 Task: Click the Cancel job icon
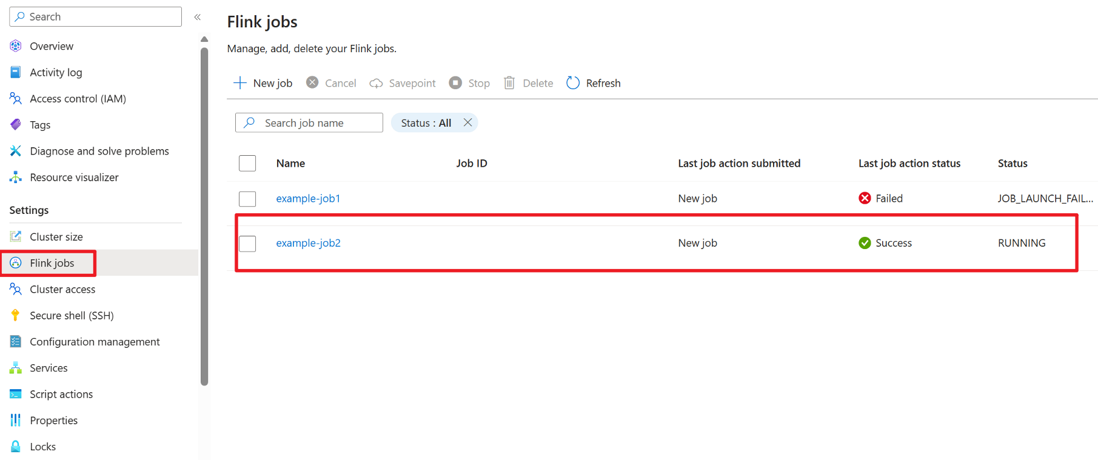pyautogui.click(x=312, y=83)
